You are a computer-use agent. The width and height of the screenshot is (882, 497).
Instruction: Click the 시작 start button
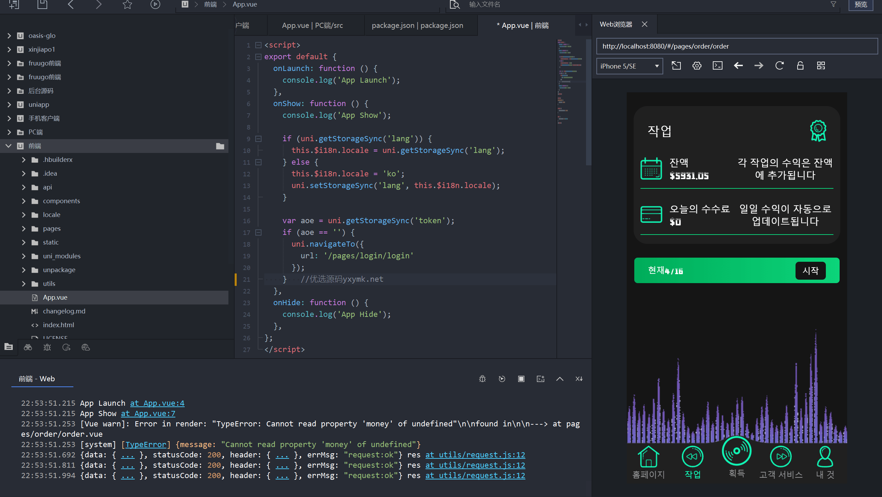pos(810,271)
